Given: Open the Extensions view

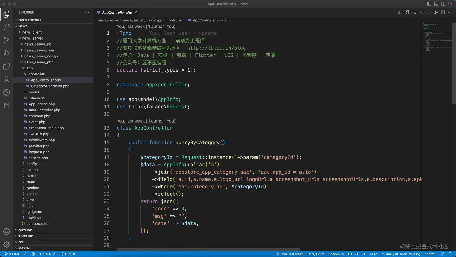Looking at the screenshot, I should 6,66.
